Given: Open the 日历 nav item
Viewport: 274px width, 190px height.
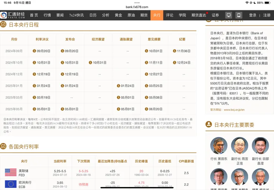Looking at the screenshot, I should [93, 15].
